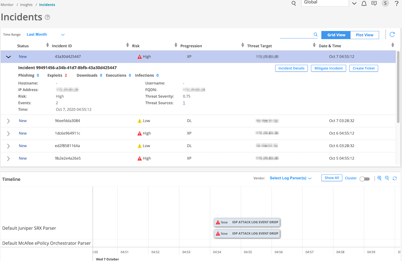The width and height of the screenshot is (402, 261).
Task: Zoom out on the timeline
Action: click(x=387, y=178)
